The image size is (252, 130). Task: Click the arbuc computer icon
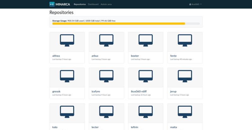pos(106,41)
